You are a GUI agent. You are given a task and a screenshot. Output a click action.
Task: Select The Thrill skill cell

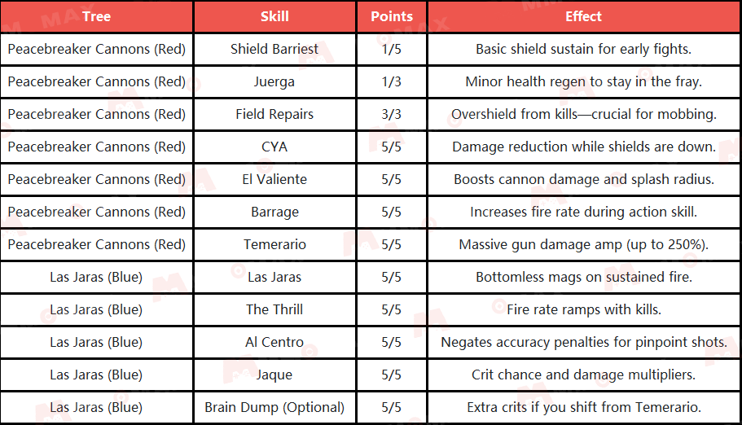274,309
